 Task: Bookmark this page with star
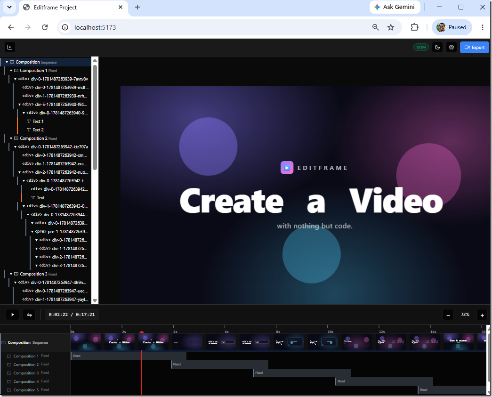tap(391, 27)
